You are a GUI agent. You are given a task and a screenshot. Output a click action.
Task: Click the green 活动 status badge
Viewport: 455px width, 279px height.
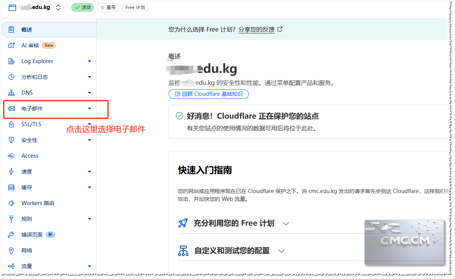click(82, 8)
